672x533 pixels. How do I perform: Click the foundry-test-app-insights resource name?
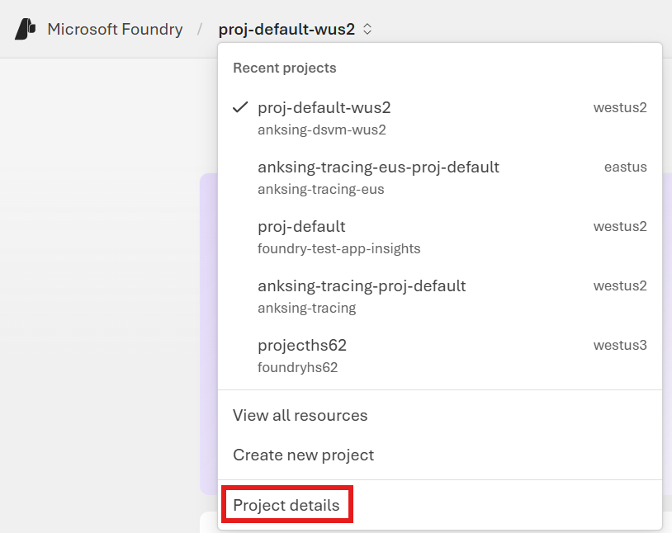pos(339,248)
